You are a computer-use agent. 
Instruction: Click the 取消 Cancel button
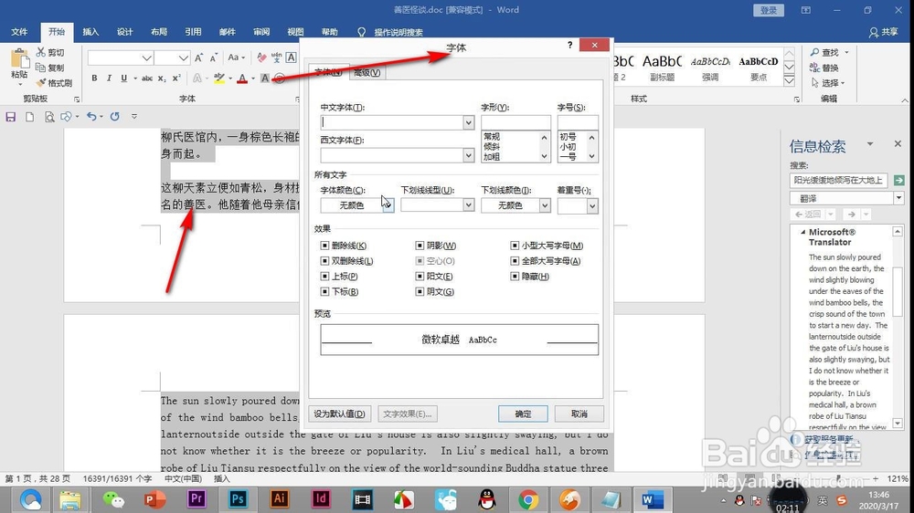point(579,414)
